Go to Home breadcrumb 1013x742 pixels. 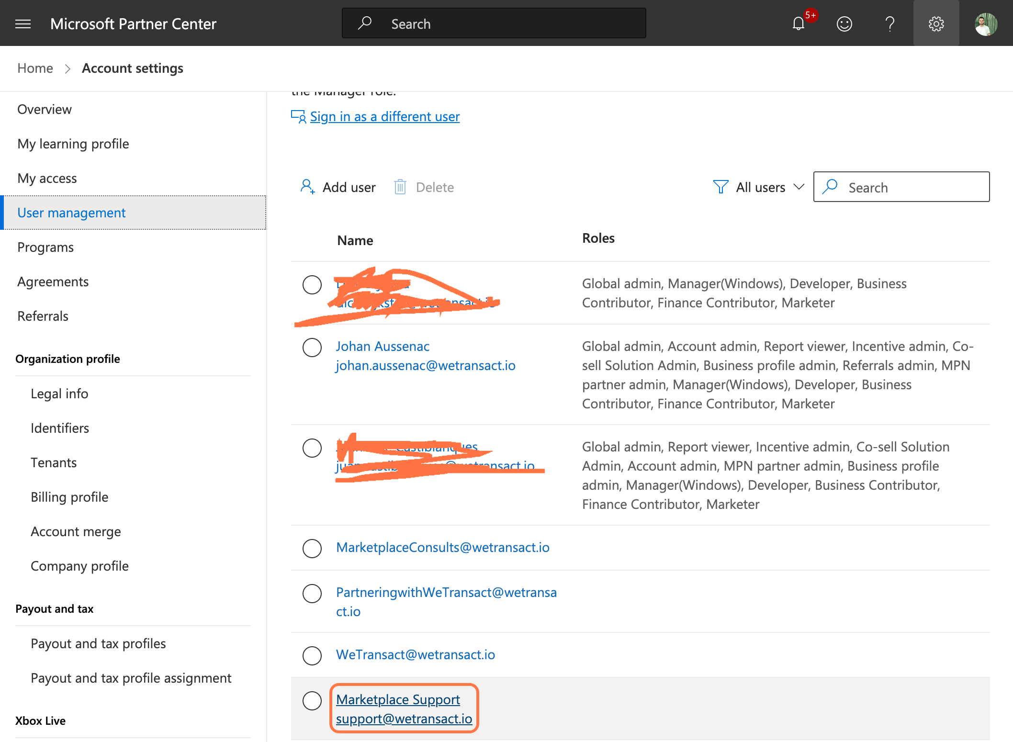pos(35,68)
